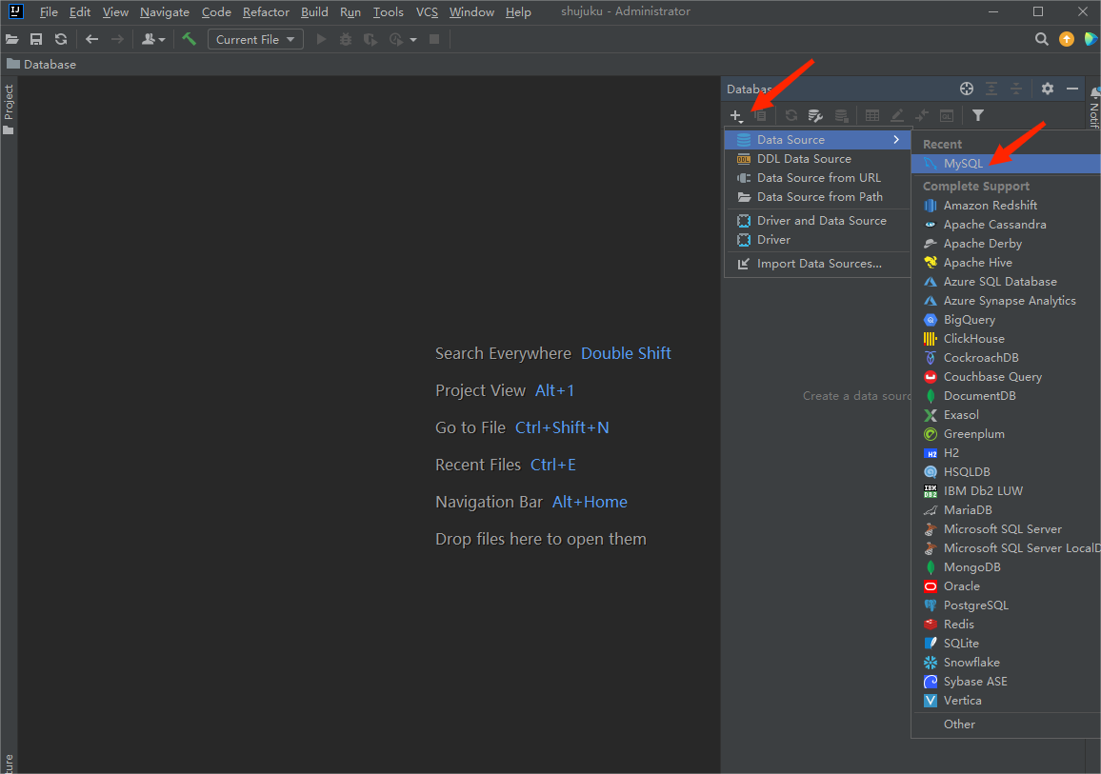Click the IntelliJ IDEA logo icon
Viewport: 1101px width, 774px height.
[x=15, y=11]
